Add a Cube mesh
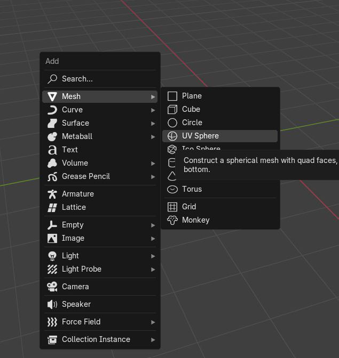The width and height of the screenshot is (339, 358). [x=191, y=109]
